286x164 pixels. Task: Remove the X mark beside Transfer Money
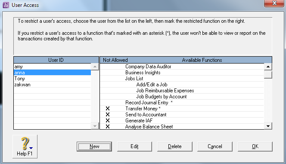(x=108, y=109)
